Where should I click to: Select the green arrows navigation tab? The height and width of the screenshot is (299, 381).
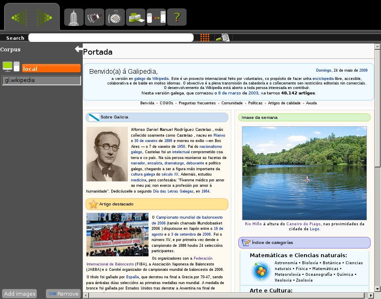pos(32,17)
